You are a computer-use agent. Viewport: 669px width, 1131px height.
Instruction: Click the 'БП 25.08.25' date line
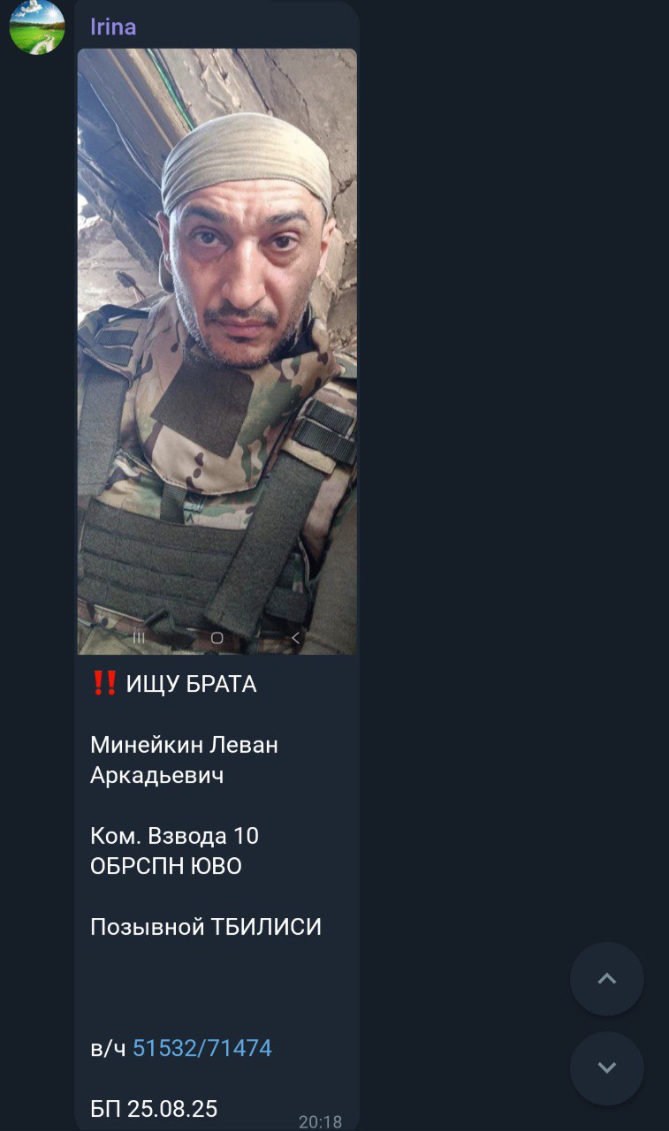pyautogui.click(x=154, y=1109)
